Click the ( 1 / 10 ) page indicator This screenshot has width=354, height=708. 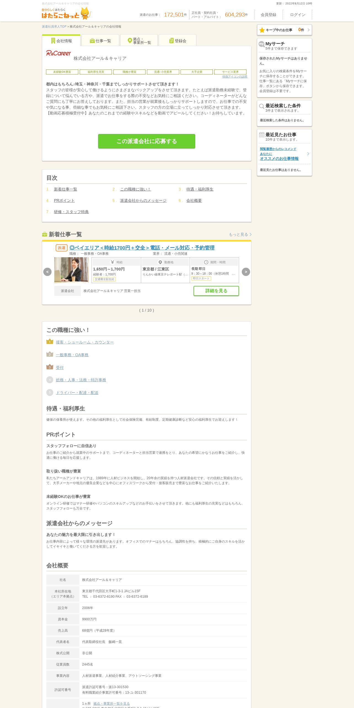click(147, 310)
